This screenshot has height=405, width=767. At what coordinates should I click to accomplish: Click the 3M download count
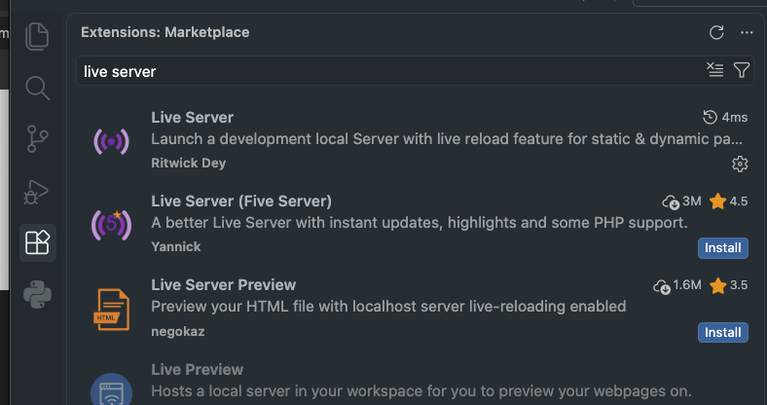point(682,201)
